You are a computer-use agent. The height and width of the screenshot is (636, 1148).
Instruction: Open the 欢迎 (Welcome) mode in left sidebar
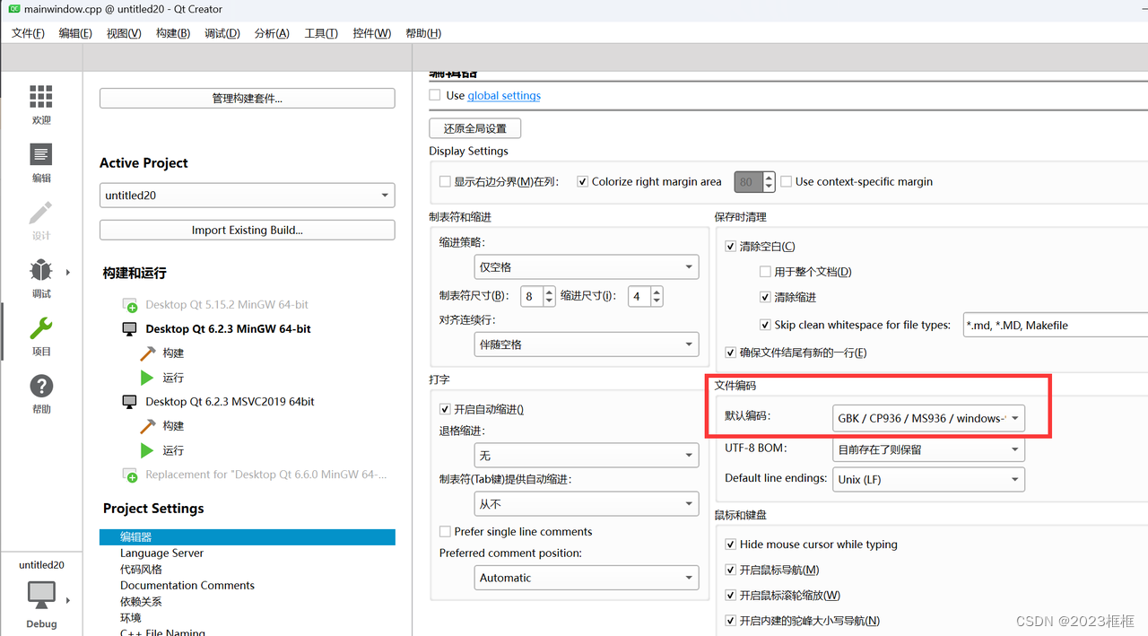coord(40,99)
